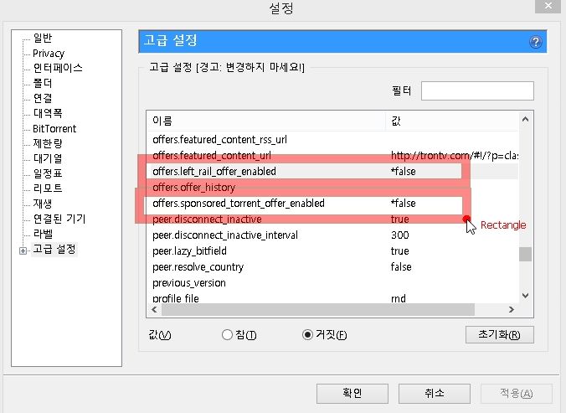Sort list by 값 column header
Viewport: 566px width, 413px height.
point(452,121)
